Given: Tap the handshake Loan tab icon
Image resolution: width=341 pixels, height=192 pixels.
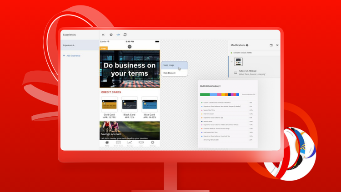Looking at the screenshot, I should pos(141,143).
